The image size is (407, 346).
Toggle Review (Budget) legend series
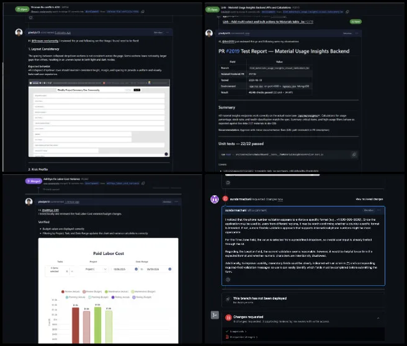pos(92,291)
